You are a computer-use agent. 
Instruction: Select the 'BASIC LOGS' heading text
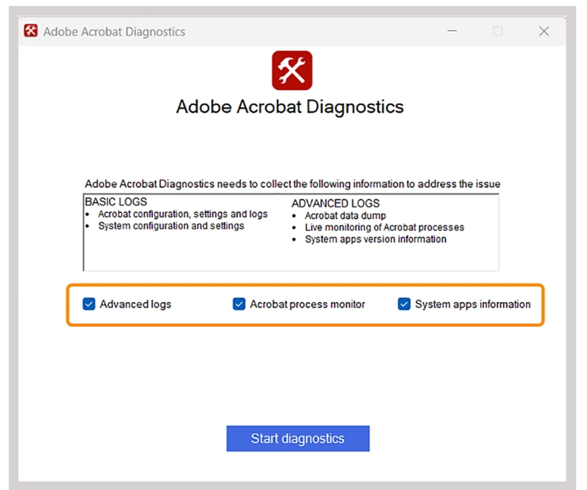pos(116,202)
